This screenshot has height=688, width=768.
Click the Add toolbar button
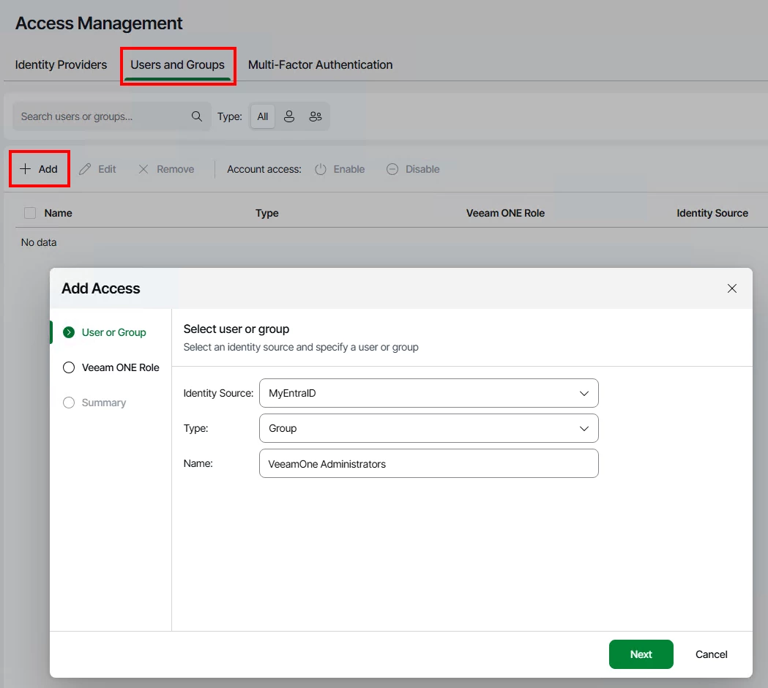pos(40,169)
